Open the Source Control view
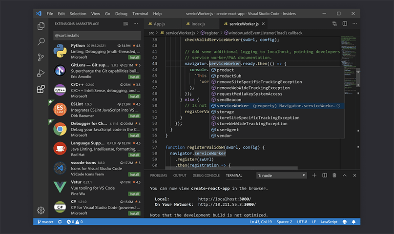Viewport: 394px width, 234px height. coord(41,58)
